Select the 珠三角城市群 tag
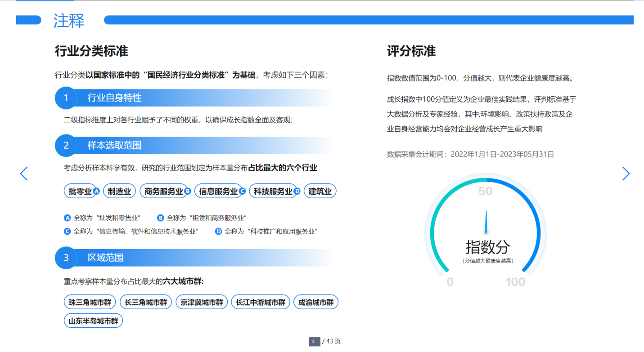 90,303
